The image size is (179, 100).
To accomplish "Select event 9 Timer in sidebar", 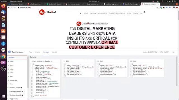I will coord(17,84).
